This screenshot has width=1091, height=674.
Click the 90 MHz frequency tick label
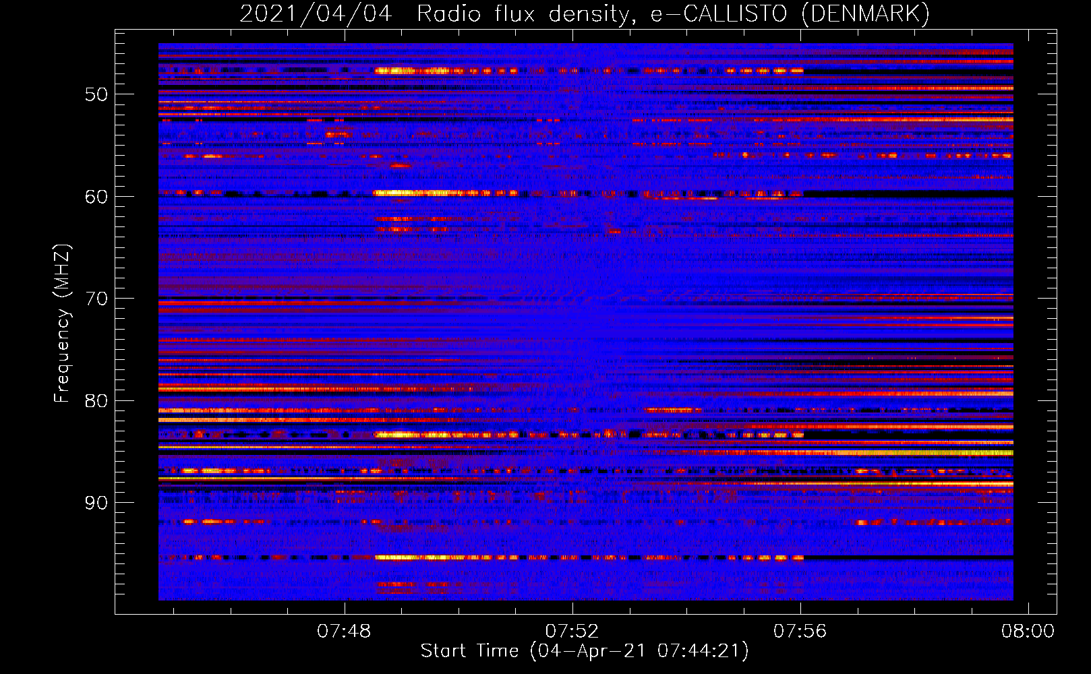click(x=96, y=503)
